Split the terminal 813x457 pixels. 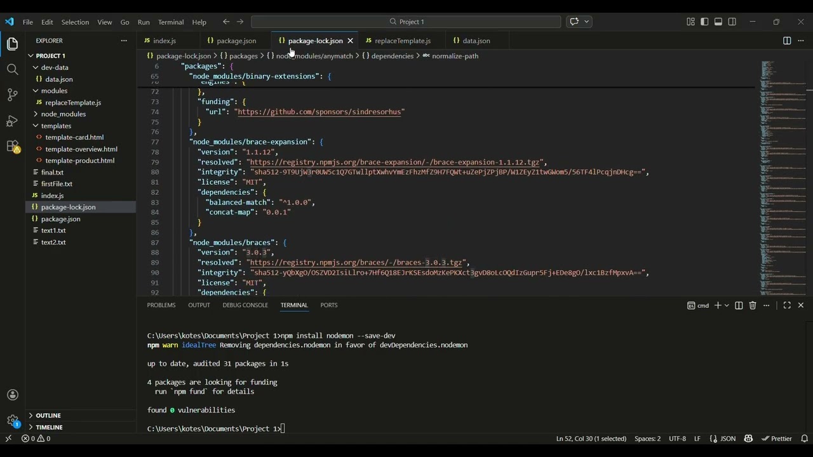(739, 305)
